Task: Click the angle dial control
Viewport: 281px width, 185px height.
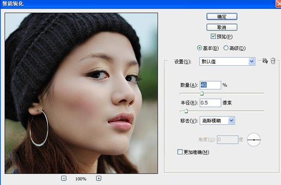Action: click(x=254, y=139)
